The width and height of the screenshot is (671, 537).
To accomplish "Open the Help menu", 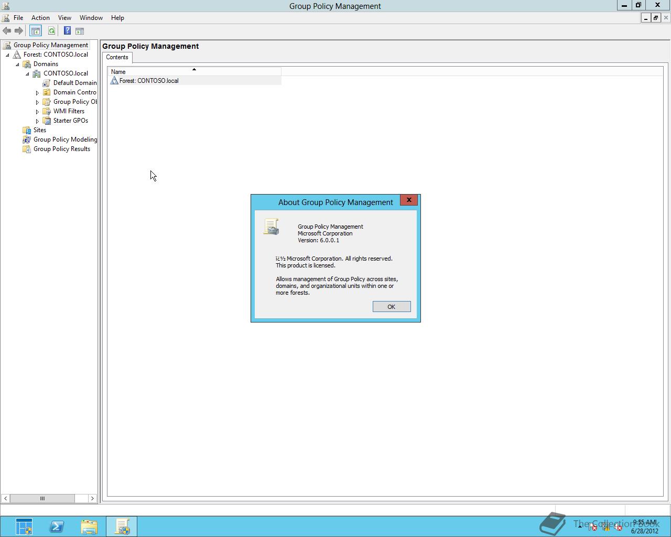I will click(x=117, y=18).
